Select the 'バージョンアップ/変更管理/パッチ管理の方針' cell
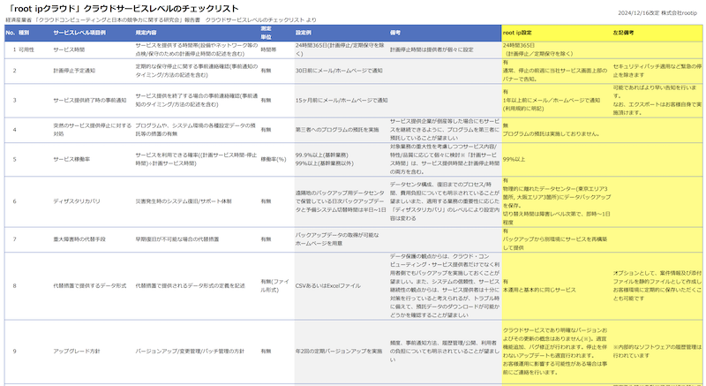 pyautogui.click(x=190, y=351)
